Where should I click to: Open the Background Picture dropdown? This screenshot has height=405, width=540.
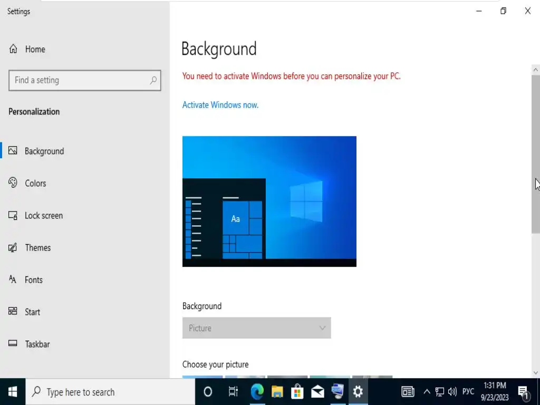(257, 328)
